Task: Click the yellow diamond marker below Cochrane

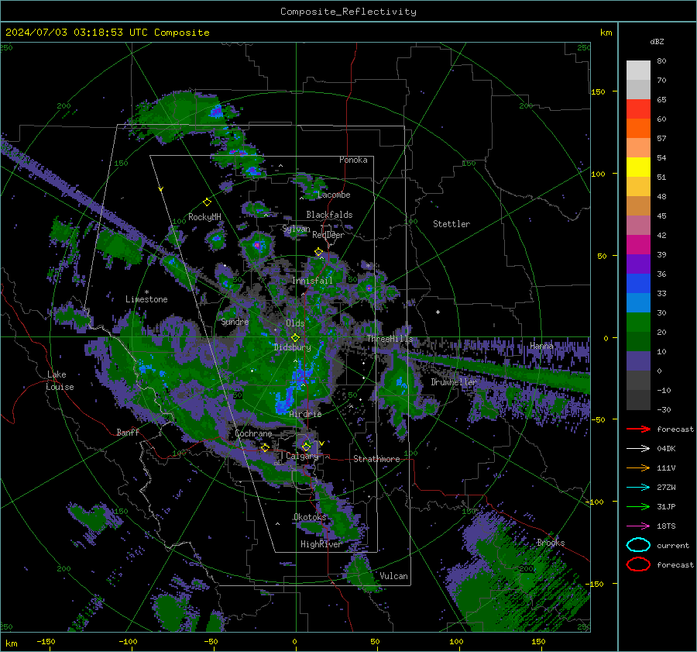Action: [265, 447]
